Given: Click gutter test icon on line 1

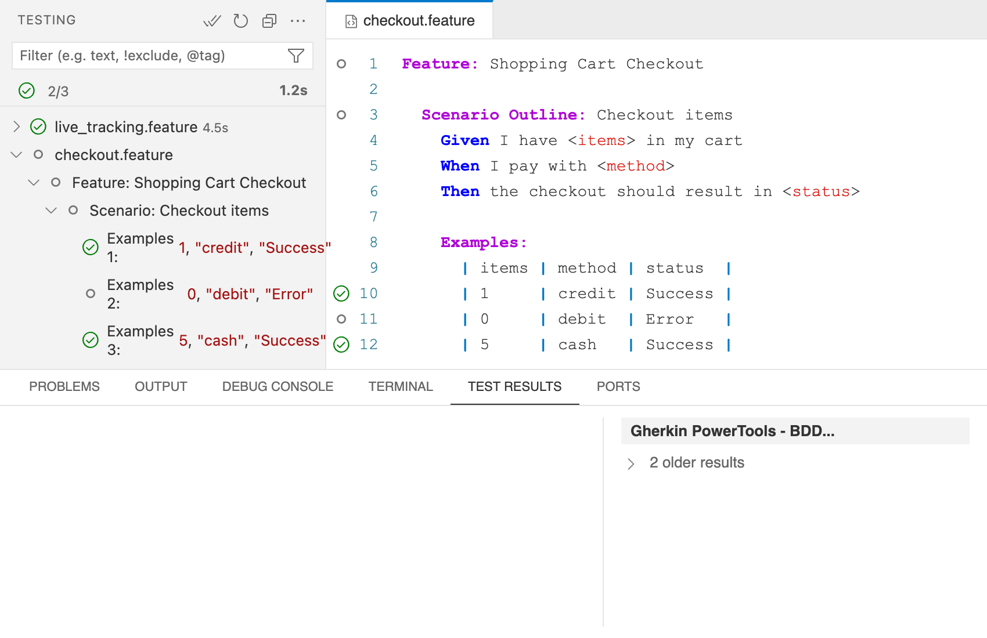Looking at the screenshot, I should [341, 64].
